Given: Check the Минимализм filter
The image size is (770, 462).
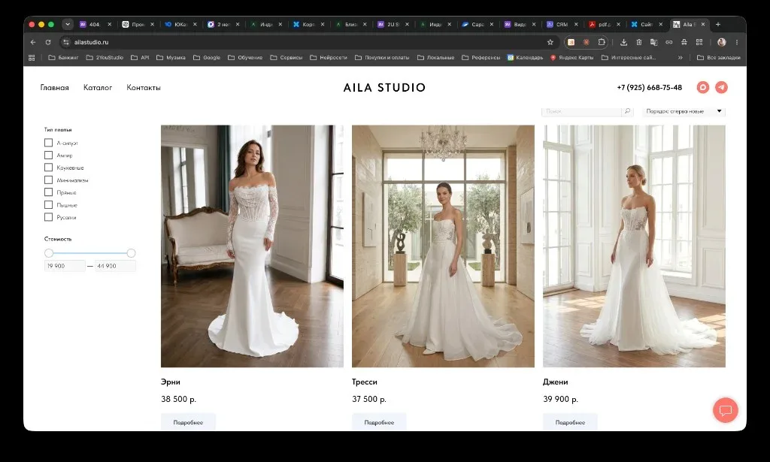Looking at the screenshot, I should 48,180.
